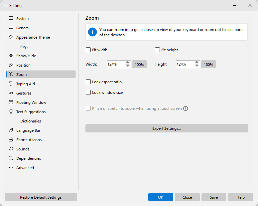Click the Language Bar letter icon
This screenshot has width=258, height=206.
click(x=11, y=130)
